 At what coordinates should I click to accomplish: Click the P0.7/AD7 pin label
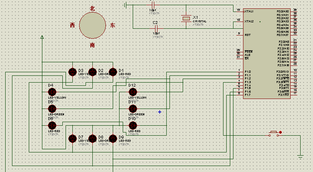pos(283,35)
